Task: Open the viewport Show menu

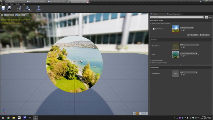Action: point(23,15)
